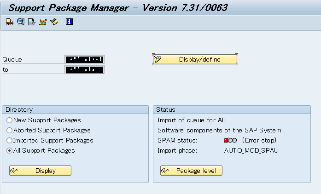Click the Status group header
Image resolution: width=321 pixels, height=194 pixels.
[232, 109]
